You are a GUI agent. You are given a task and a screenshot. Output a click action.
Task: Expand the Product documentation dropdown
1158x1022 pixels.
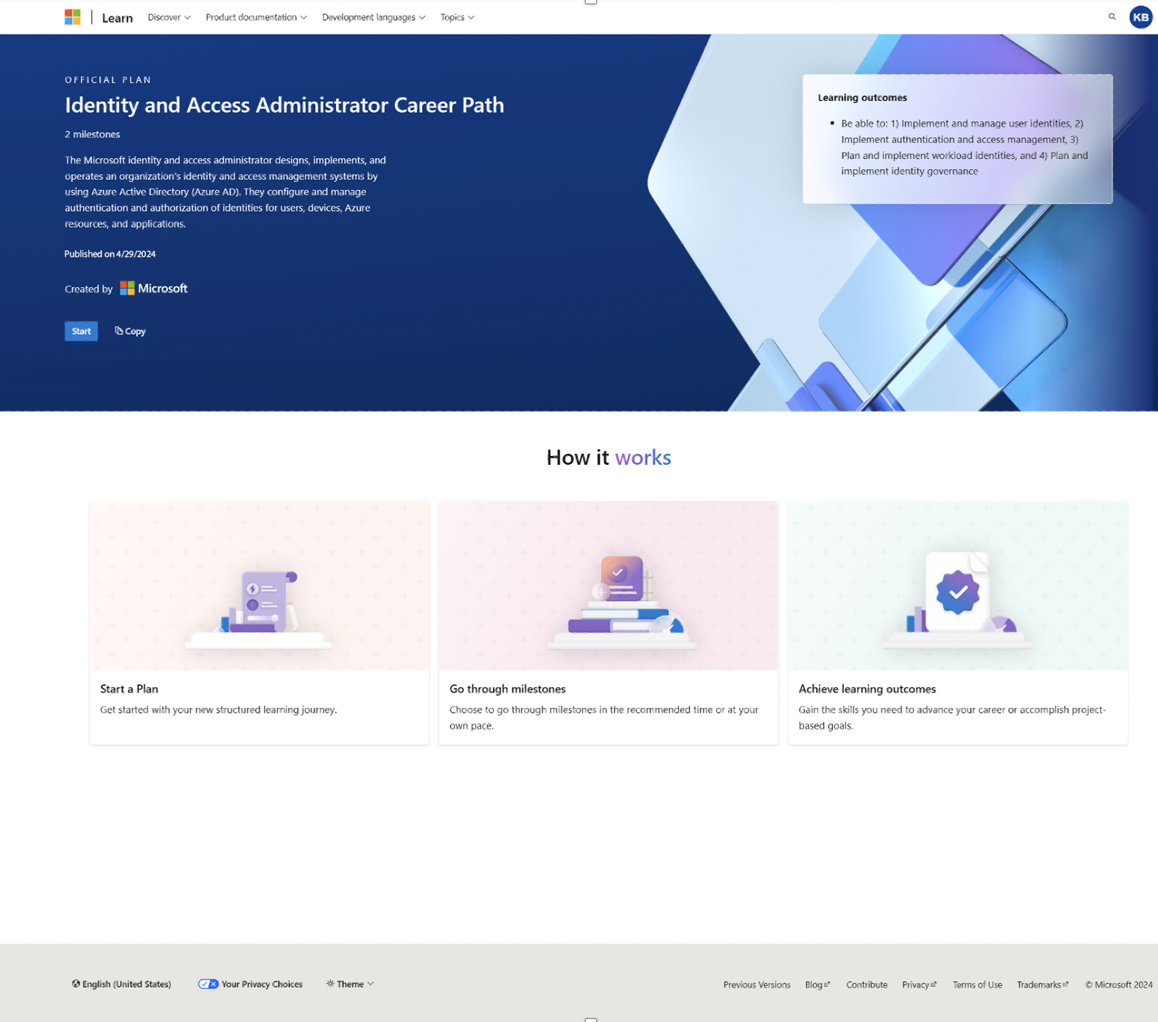256,18
